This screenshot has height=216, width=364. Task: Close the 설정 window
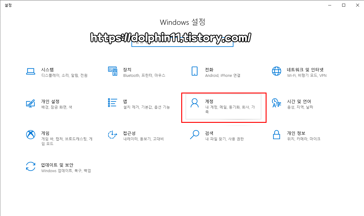coord(358,5)
